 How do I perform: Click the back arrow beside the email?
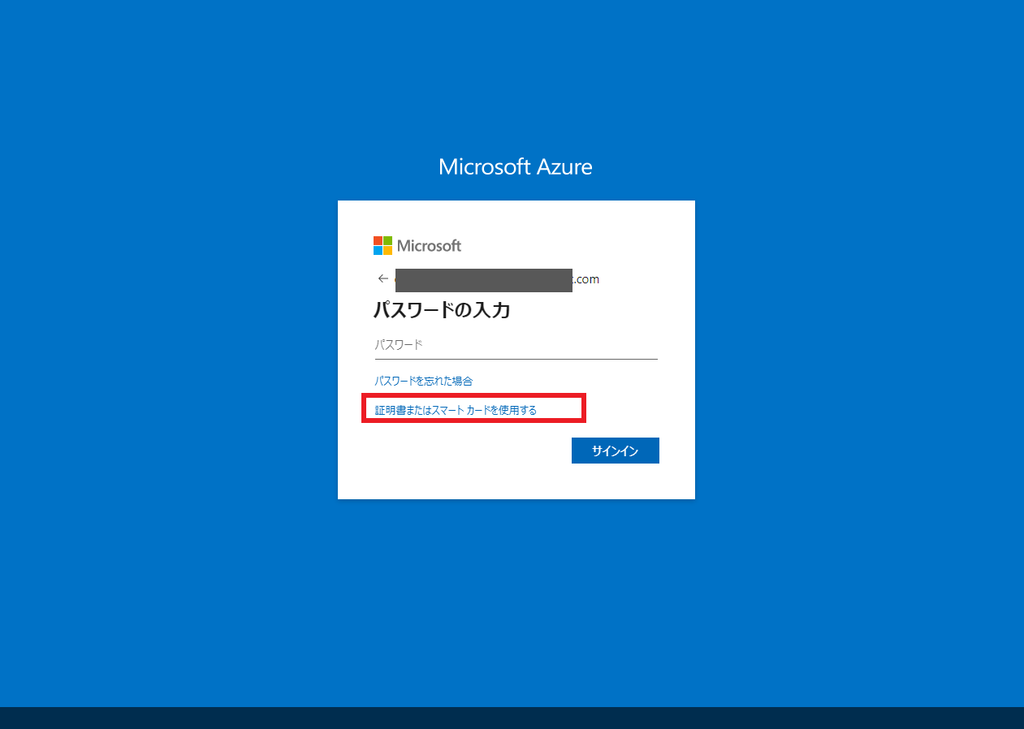click(x=383, y=278)
